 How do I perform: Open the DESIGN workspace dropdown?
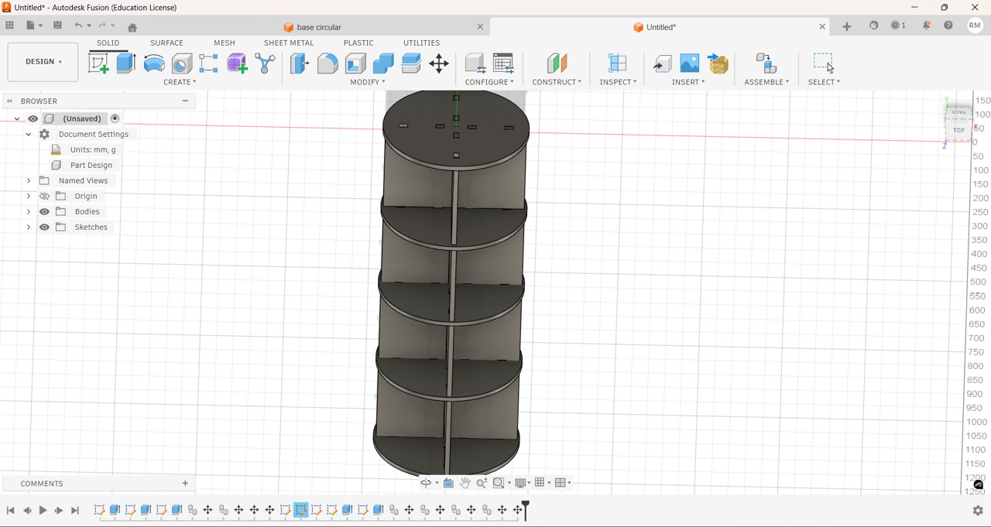43,62
